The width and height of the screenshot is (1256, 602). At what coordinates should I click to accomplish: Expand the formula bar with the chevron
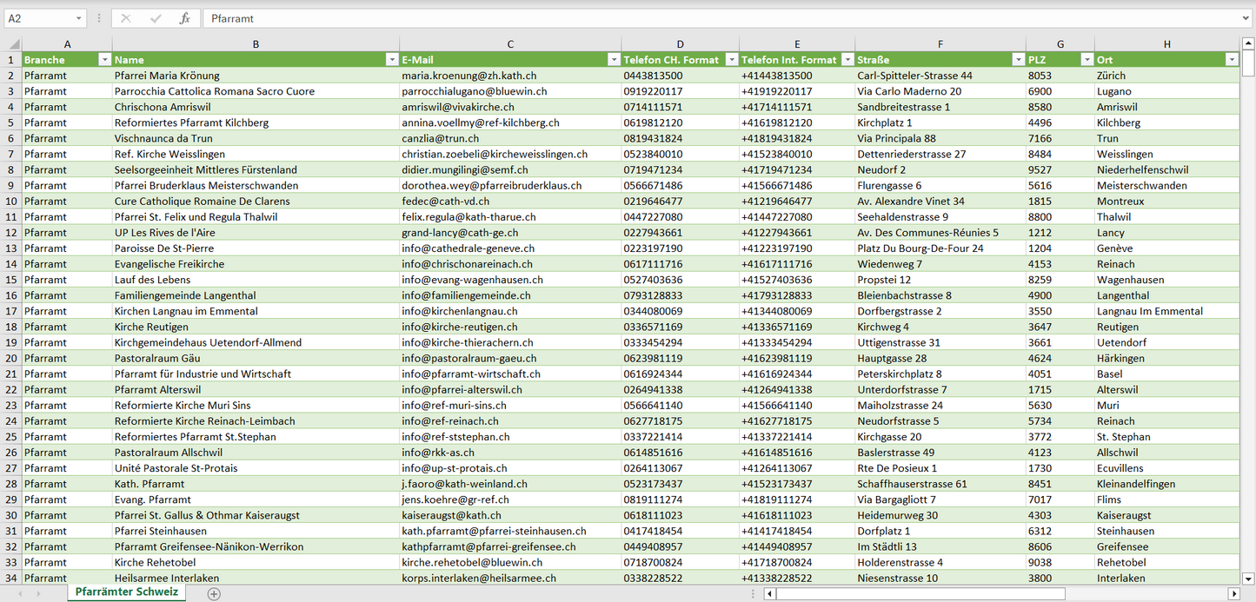[x=1246, y=18]
